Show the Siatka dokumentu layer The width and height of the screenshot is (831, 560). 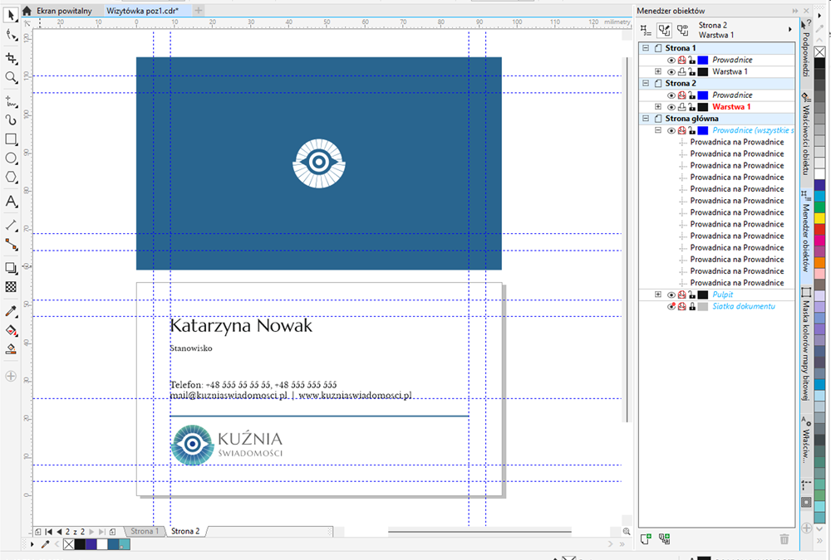click(x=671, y=307)
